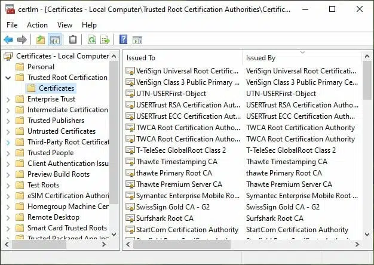Click the Back arrow toolbar icon
The image size is (374, 265).
pyautogui.click(x=8, y=39)
